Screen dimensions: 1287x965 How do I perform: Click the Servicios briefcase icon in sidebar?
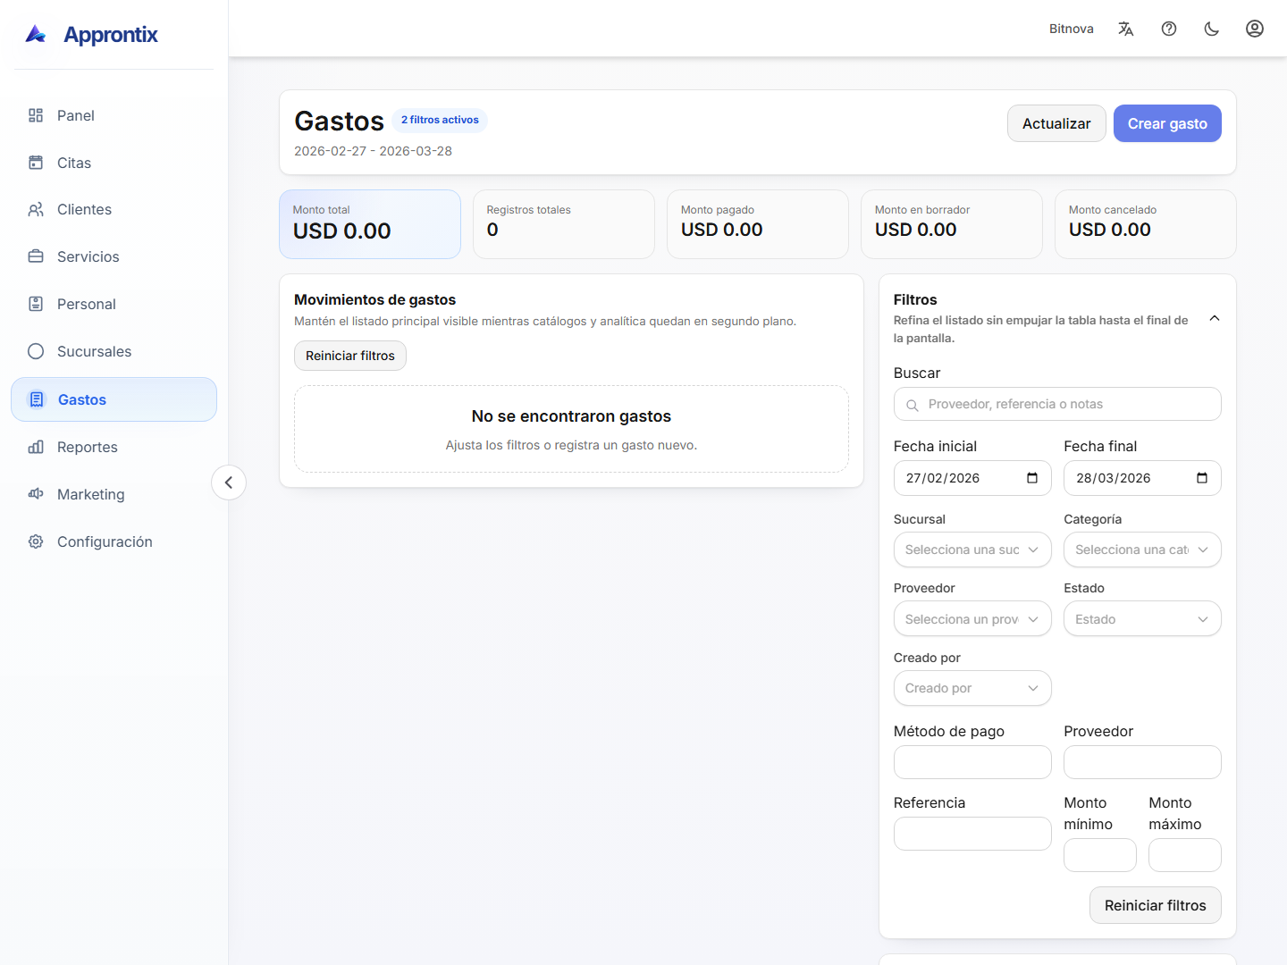coord(36,256)
